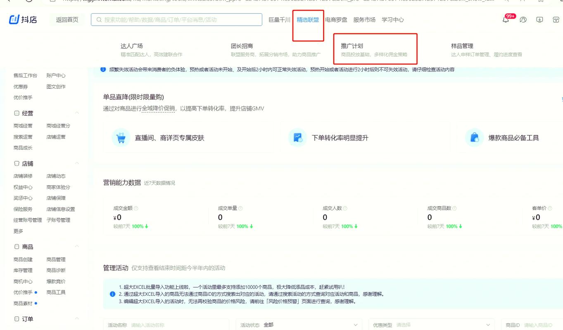Open 售后工作台 in the sidebar
Viewport: 563px width, 330px height.
point(25,75)
